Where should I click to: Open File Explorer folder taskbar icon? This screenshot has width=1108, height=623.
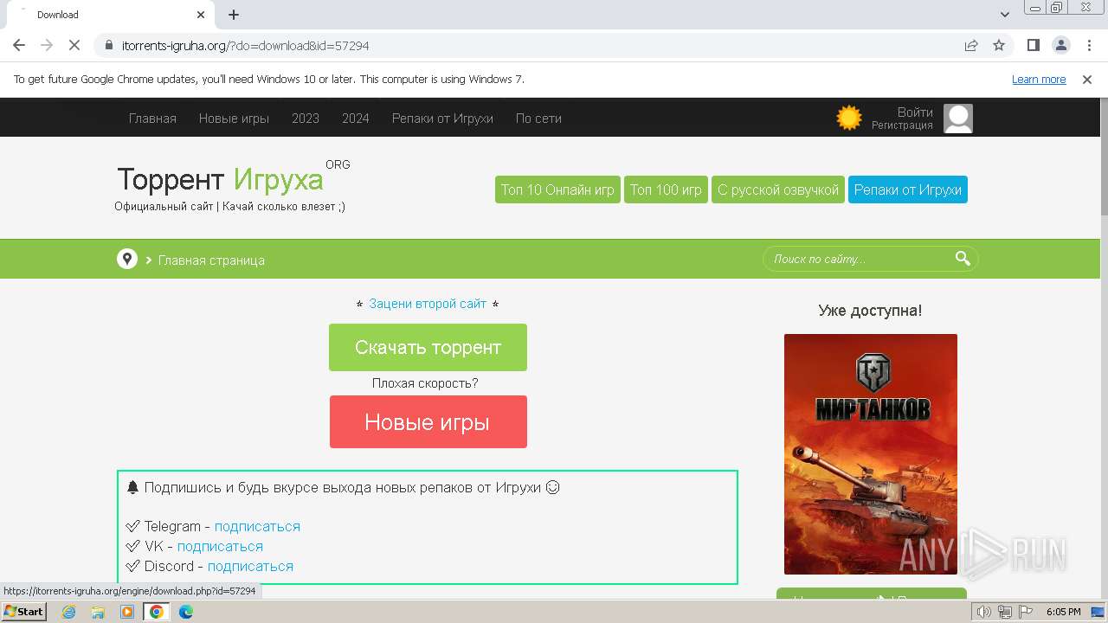98,612
